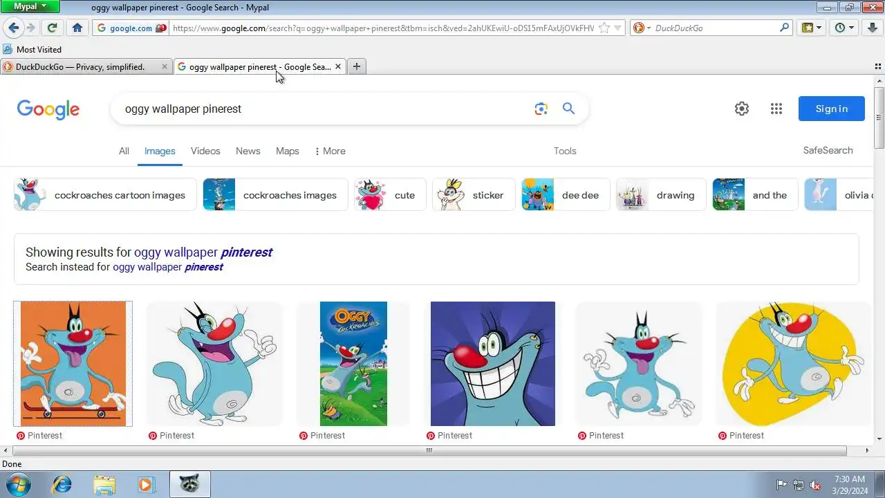Open Windows Explorer from the taskbar

click(104, 484)
